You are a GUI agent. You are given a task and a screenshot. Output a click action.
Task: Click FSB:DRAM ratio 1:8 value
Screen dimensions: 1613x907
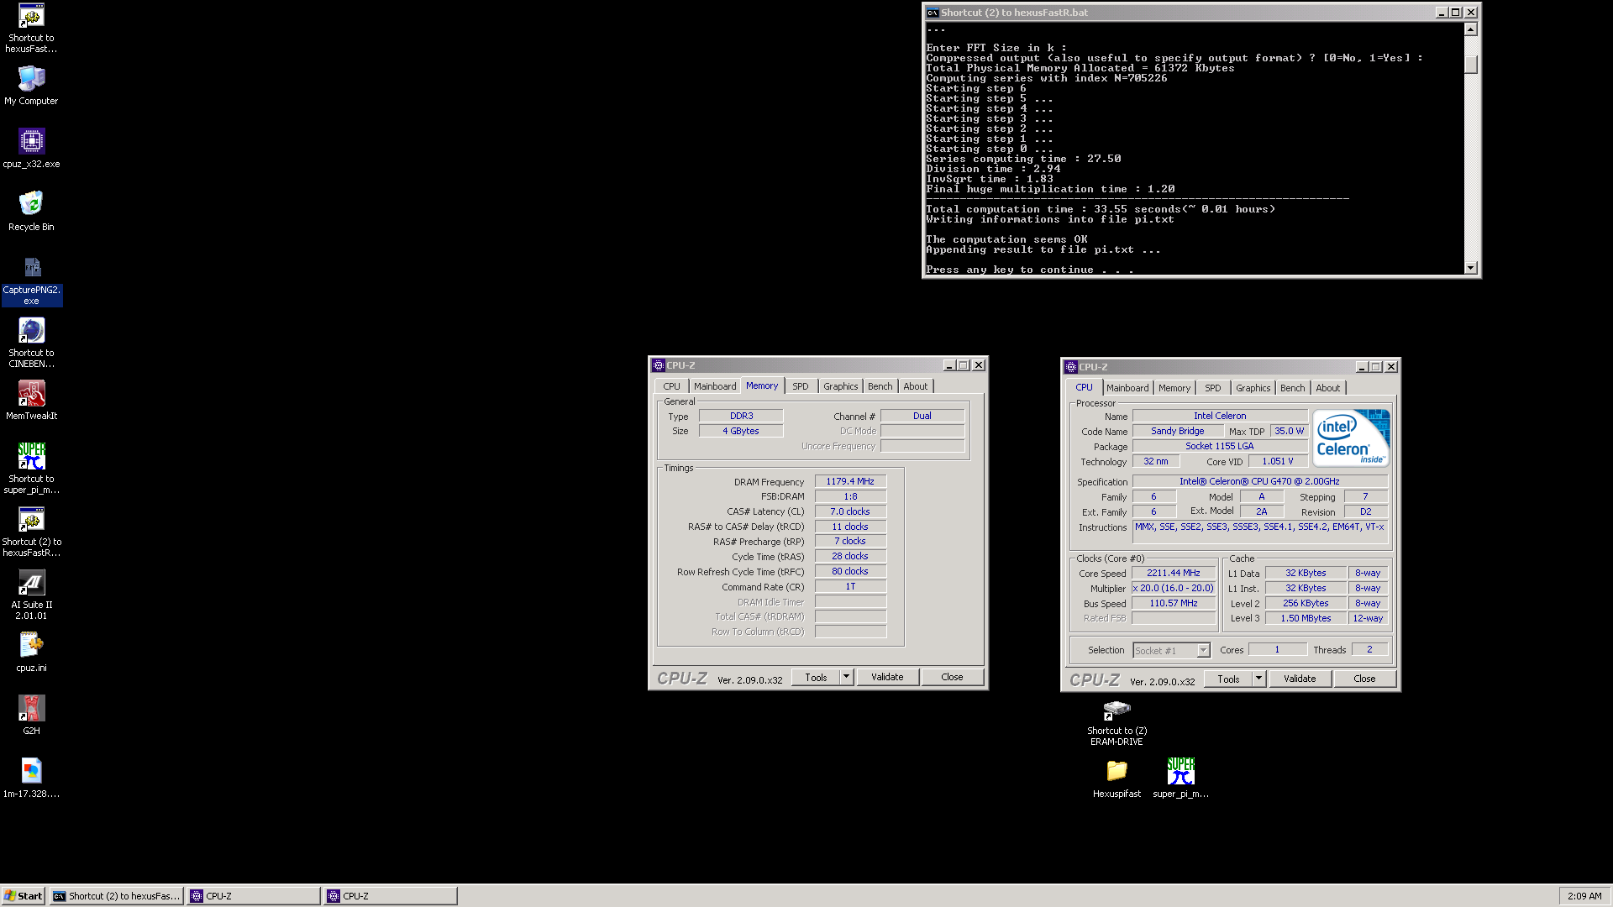coord(850,496)
